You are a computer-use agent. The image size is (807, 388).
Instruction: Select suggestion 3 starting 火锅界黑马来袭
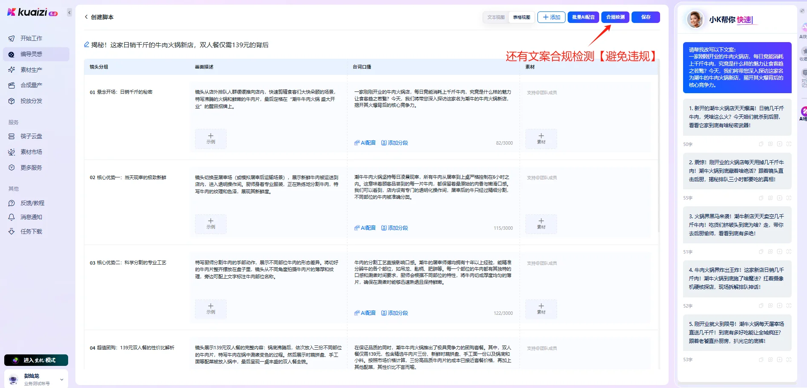pos(737,225)
